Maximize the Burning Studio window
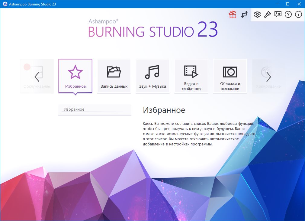This screenshot has width=305, height=221. coord(288,4)
